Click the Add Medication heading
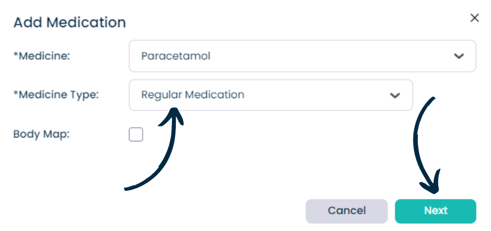Image resolution: width=491 pixels, height=231 pixels. click(70, 23)
